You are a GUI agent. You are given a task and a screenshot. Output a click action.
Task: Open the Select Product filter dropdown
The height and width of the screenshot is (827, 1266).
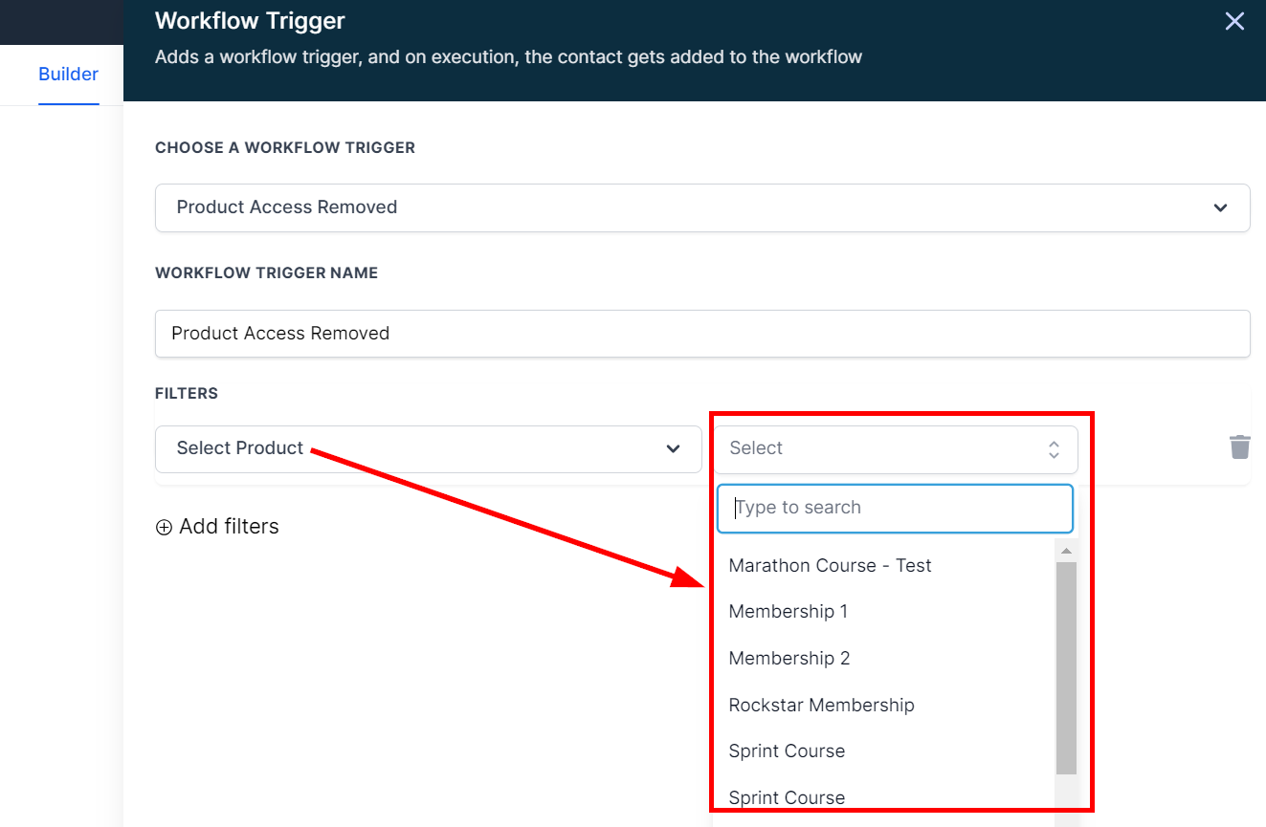click(428, 449)
